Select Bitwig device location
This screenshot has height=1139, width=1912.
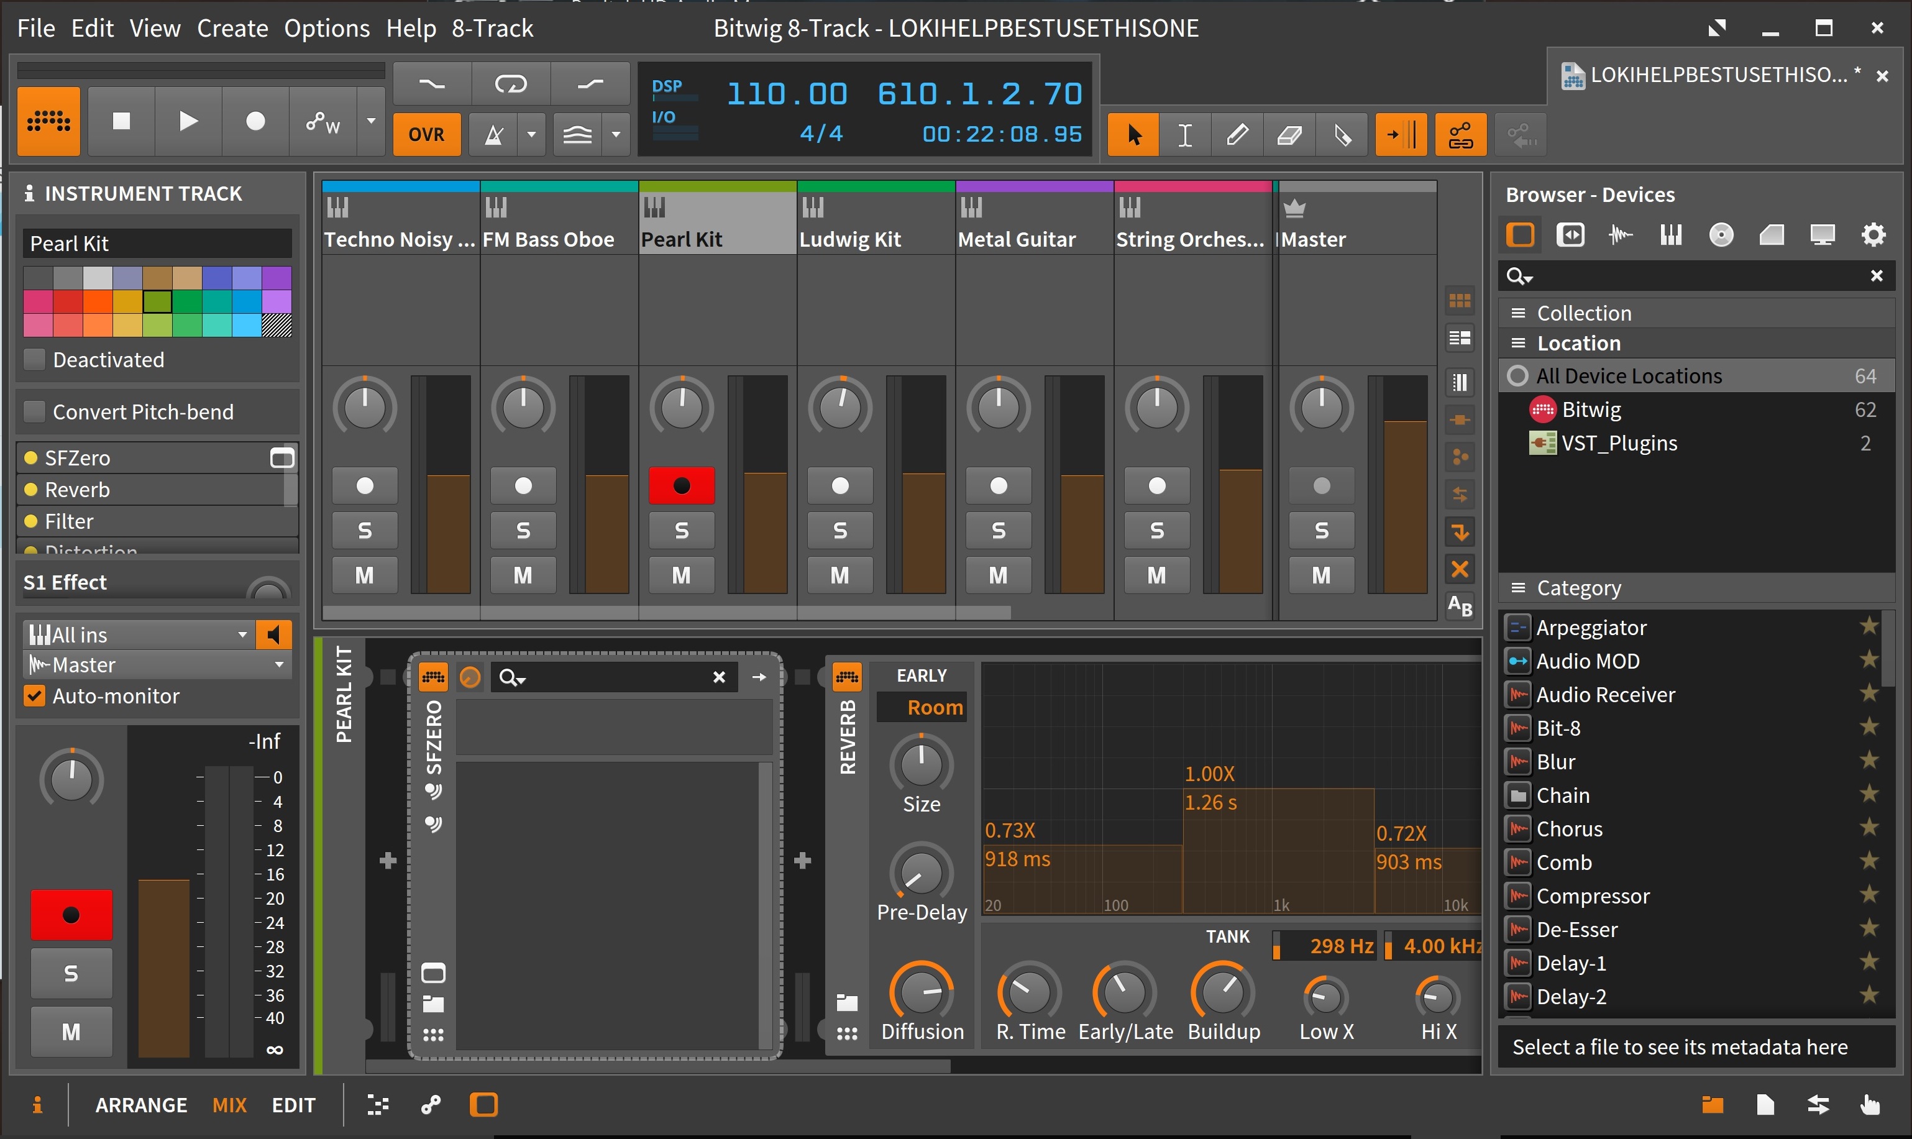[x=1696, y=410]
